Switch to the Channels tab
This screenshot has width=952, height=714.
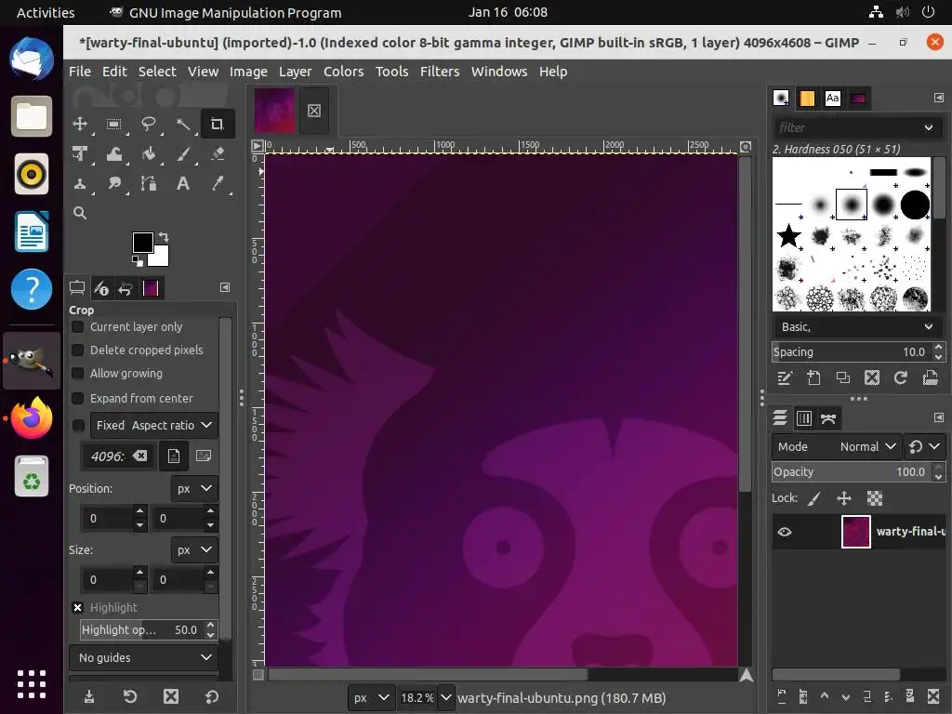(804, 417)
